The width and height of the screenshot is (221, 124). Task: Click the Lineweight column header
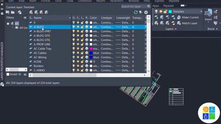coord(123,18)
